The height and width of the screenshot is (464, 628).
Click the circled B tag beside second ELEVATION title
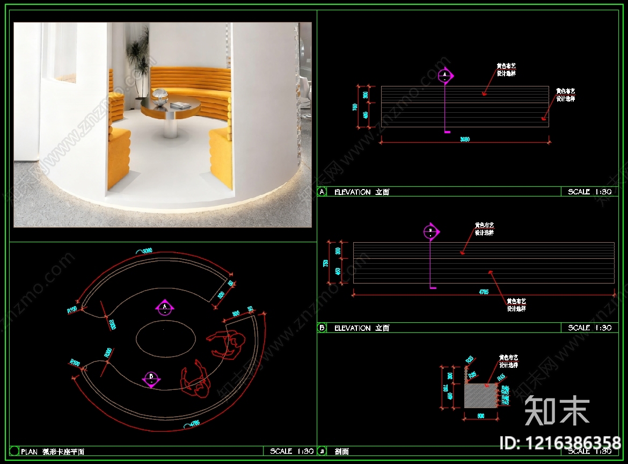point(322,328)
